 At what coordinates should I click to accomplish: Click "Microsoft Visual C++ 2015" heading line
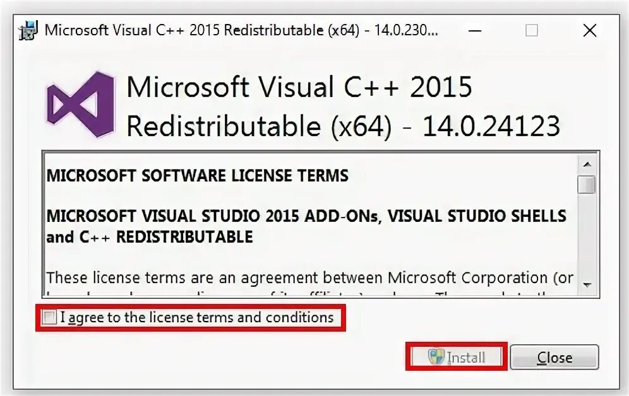[299, 87]
